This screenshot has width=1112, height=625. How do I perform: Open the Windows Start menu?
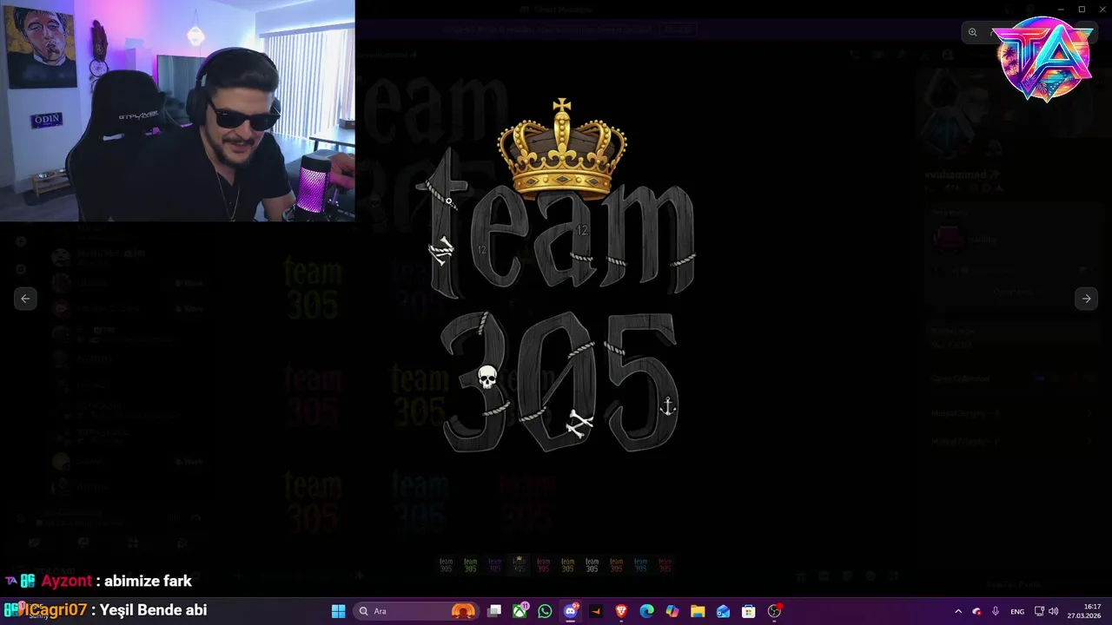[338, 611]
